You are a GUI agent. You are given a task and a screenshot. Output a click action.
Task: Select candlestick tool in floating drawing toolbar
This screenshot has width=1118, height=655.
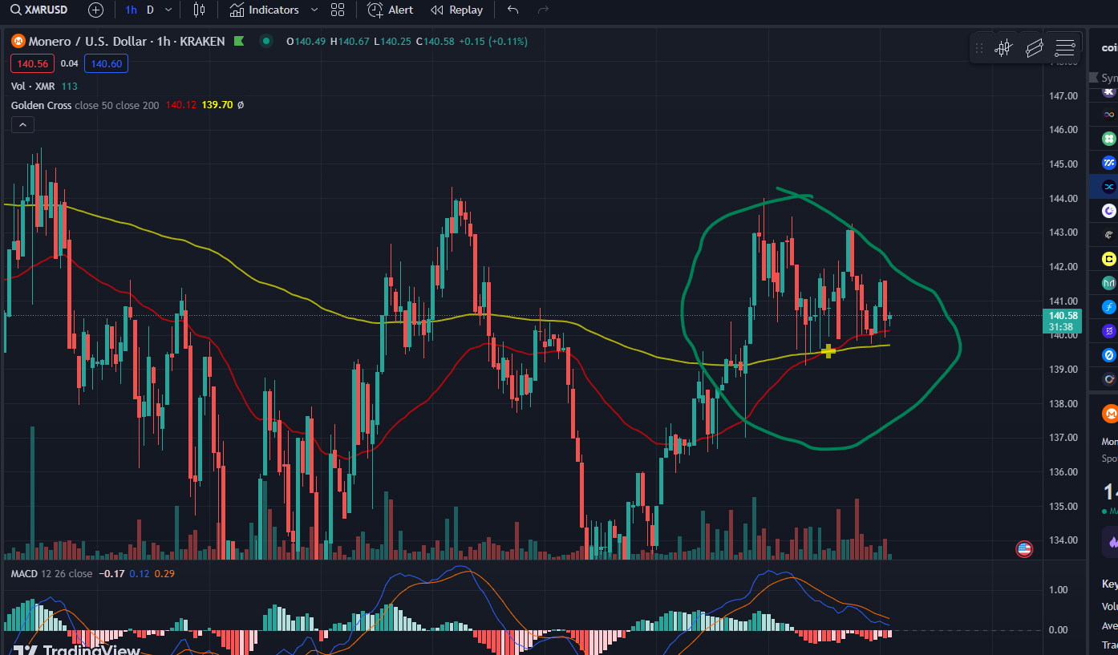[x=1003, y=48]
